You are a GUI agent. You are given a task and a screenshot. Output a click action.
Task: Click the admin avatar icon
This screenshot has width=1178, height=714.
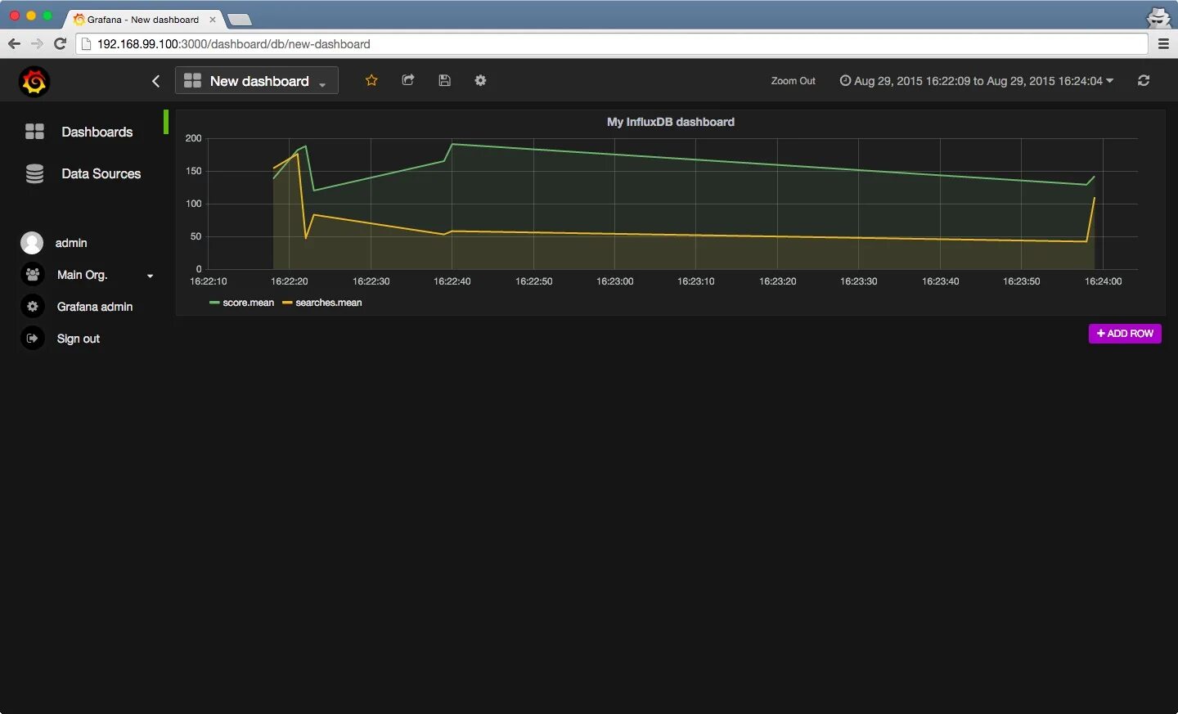32,243
